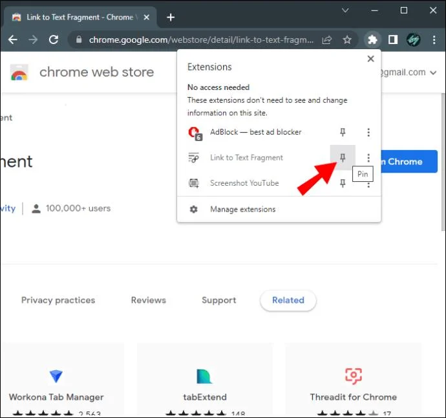Switch to Reviews tab
446x418 pixels.
(x=149, y=300)
